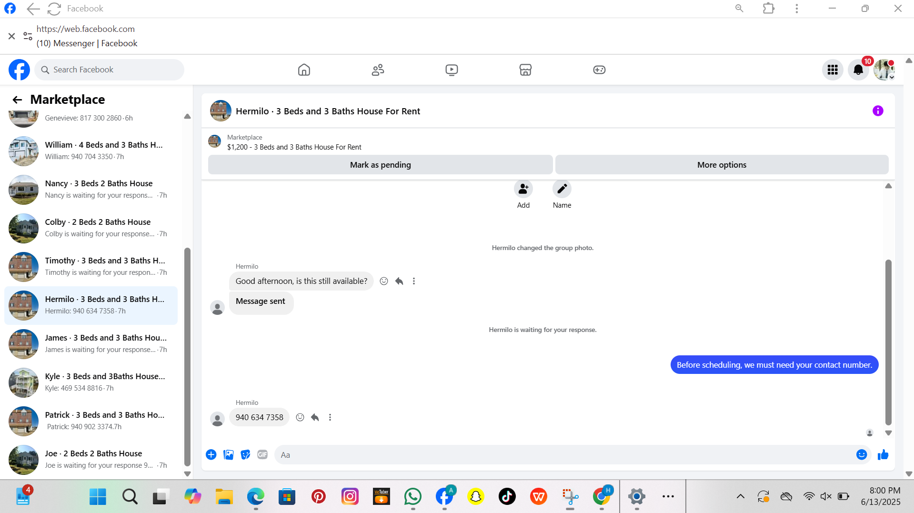Viewport: 914px width, 513px height.
Task: Open James 3 Beds and 3 Baths chat
Action: pyautogui.click(x=91, y=343)
